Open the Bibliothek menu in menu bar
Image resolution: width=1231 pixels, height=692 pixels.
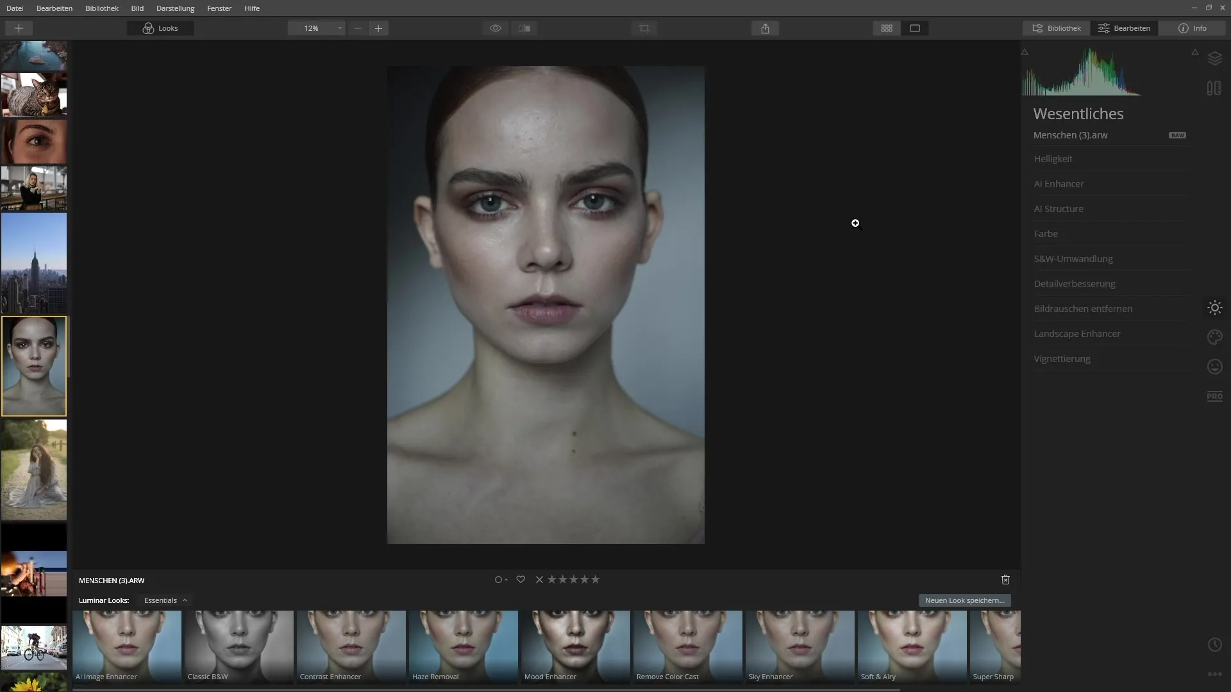[x=102, y=8]
